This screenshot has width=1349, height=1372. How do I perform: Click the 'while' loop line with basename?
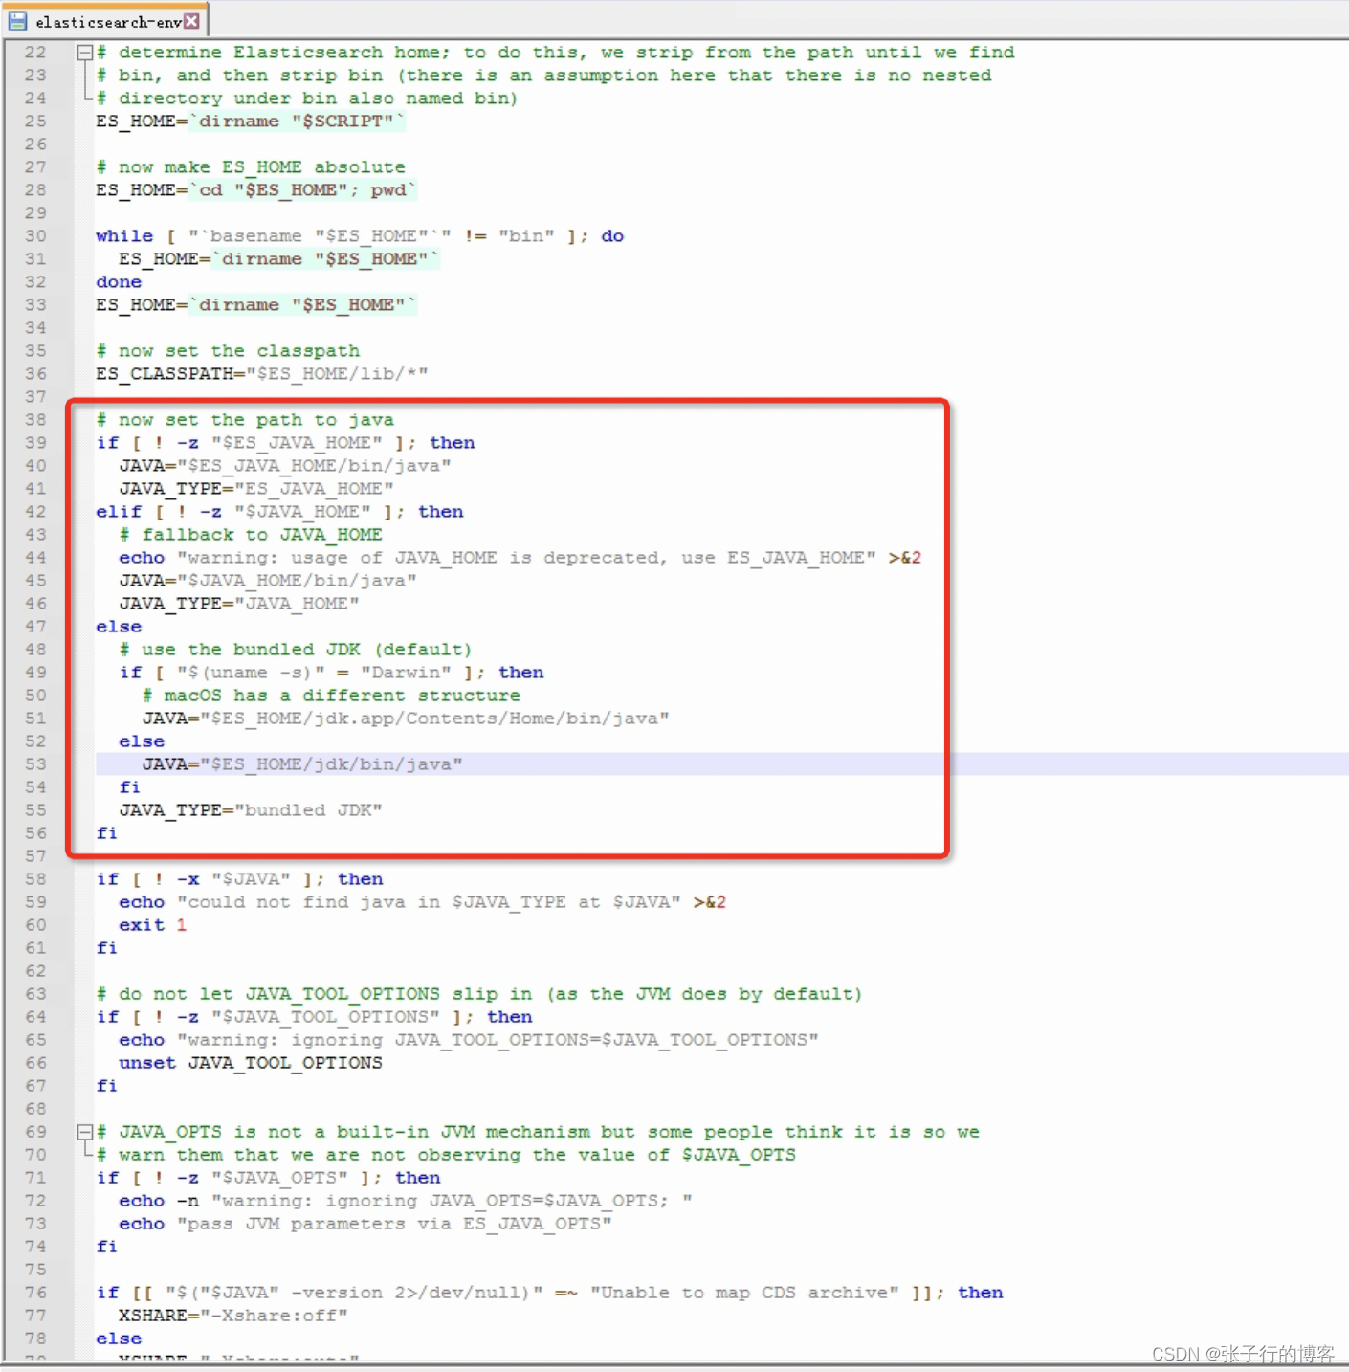point(360,236)
